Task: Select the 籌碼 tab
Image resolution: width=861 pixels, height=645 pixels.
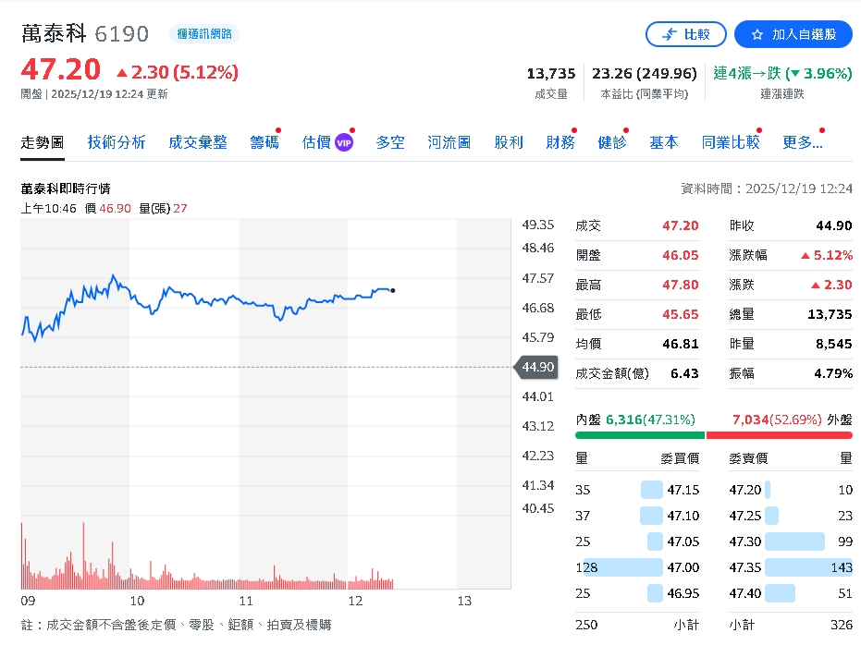Action: click(264, 143)
